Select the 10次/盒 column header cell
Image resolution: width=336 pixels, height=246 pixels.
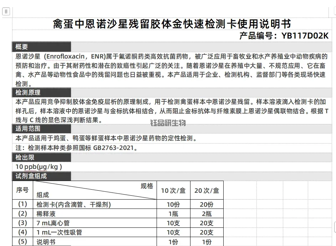click(173, 190)
